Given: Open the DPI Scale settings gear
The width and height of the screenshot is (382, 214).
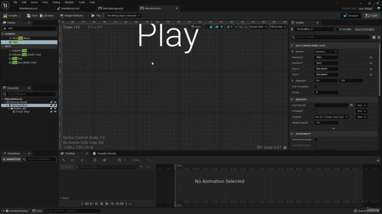Looking at the screenshot, I should pos(285,147).
